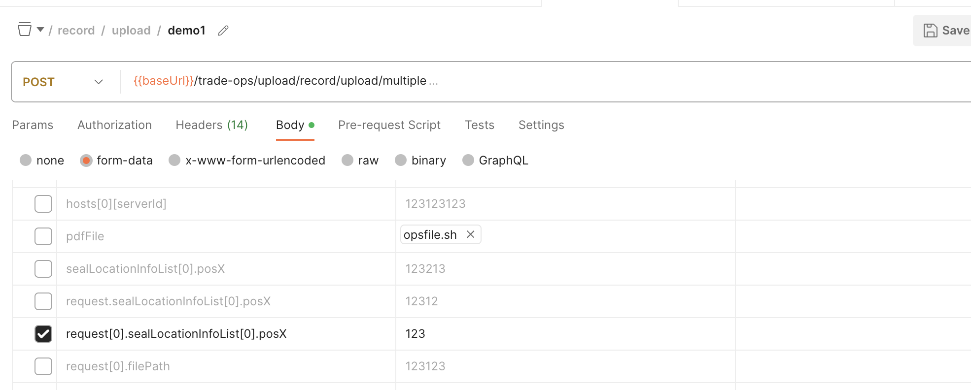
Task: Enable the request.sealLocationInfoList[0].posX row checkbox
Action: (43, 301)
